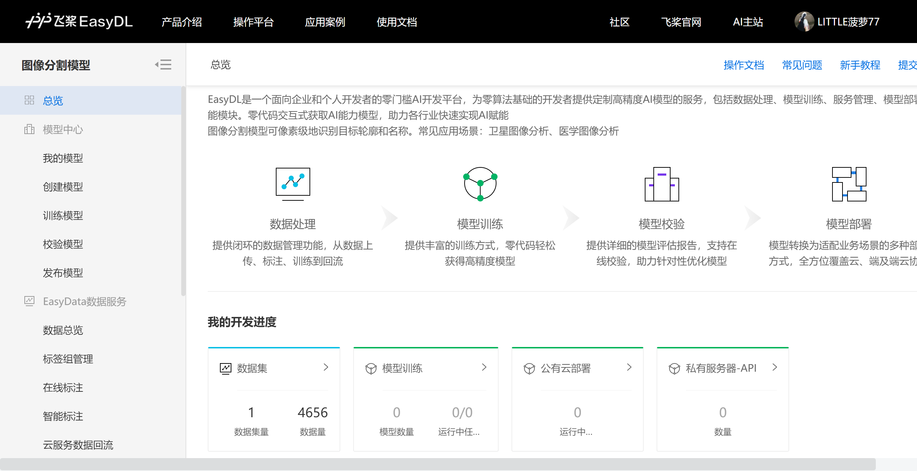Go to 社区 in the top bar
Screen dimensions: 917x471
tap(619, 22)
